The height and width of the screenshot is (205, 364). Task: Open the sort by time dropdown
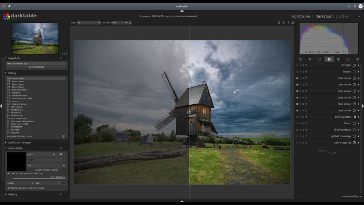[119, 23]
